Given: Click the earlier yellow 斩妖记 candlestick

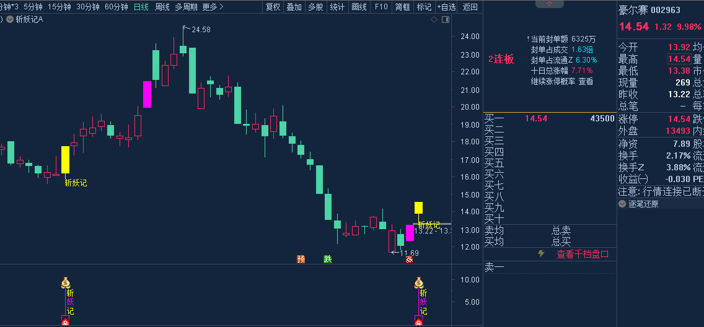Looking at the screenshot, I should (x=66, y=160).
